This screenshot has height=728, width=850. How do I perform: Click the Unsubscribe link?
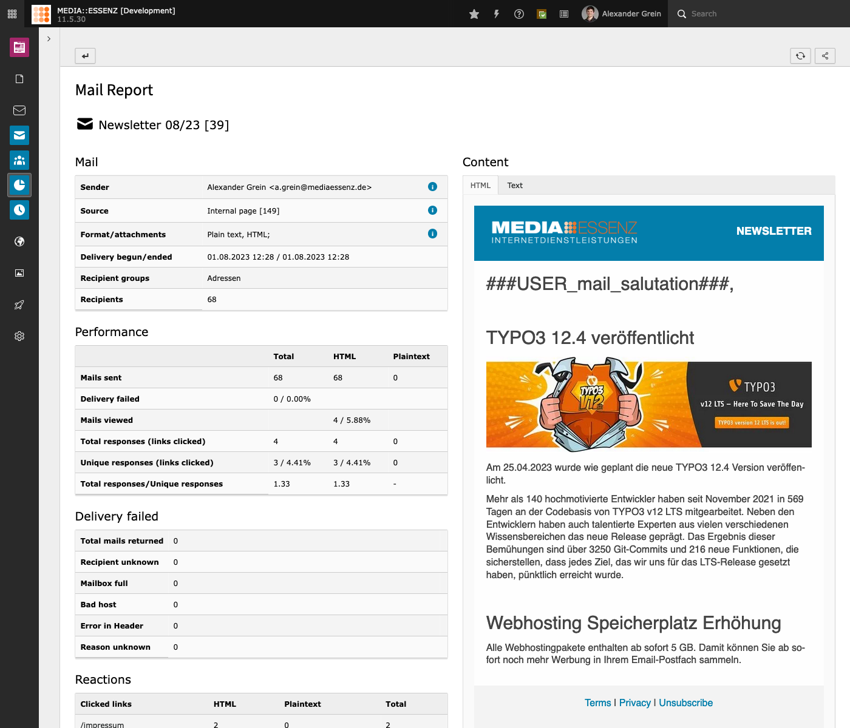(685, 703)
